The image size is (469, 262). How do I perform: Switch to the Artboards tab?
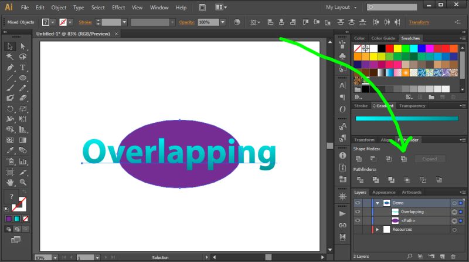click(x=412, y=193)
